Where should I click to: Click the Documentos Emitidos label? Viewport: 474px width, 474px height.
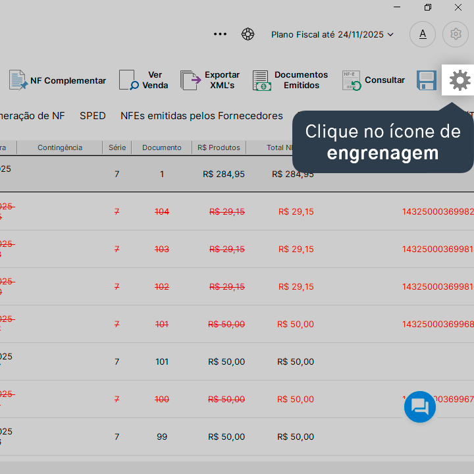pos(301,80)
